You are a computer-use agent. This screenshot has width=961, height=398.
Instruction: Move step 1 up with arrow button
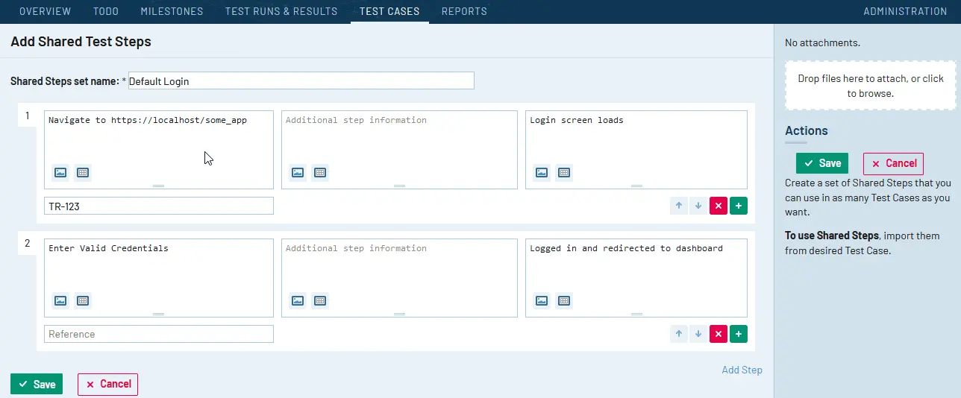(x=679, y=206)
